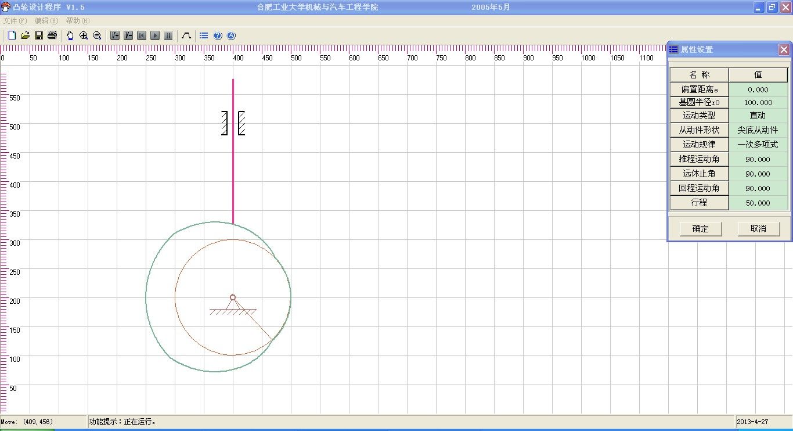Click the Print toolbar icon
The image size is (793, 431).
tap(52, 35)
